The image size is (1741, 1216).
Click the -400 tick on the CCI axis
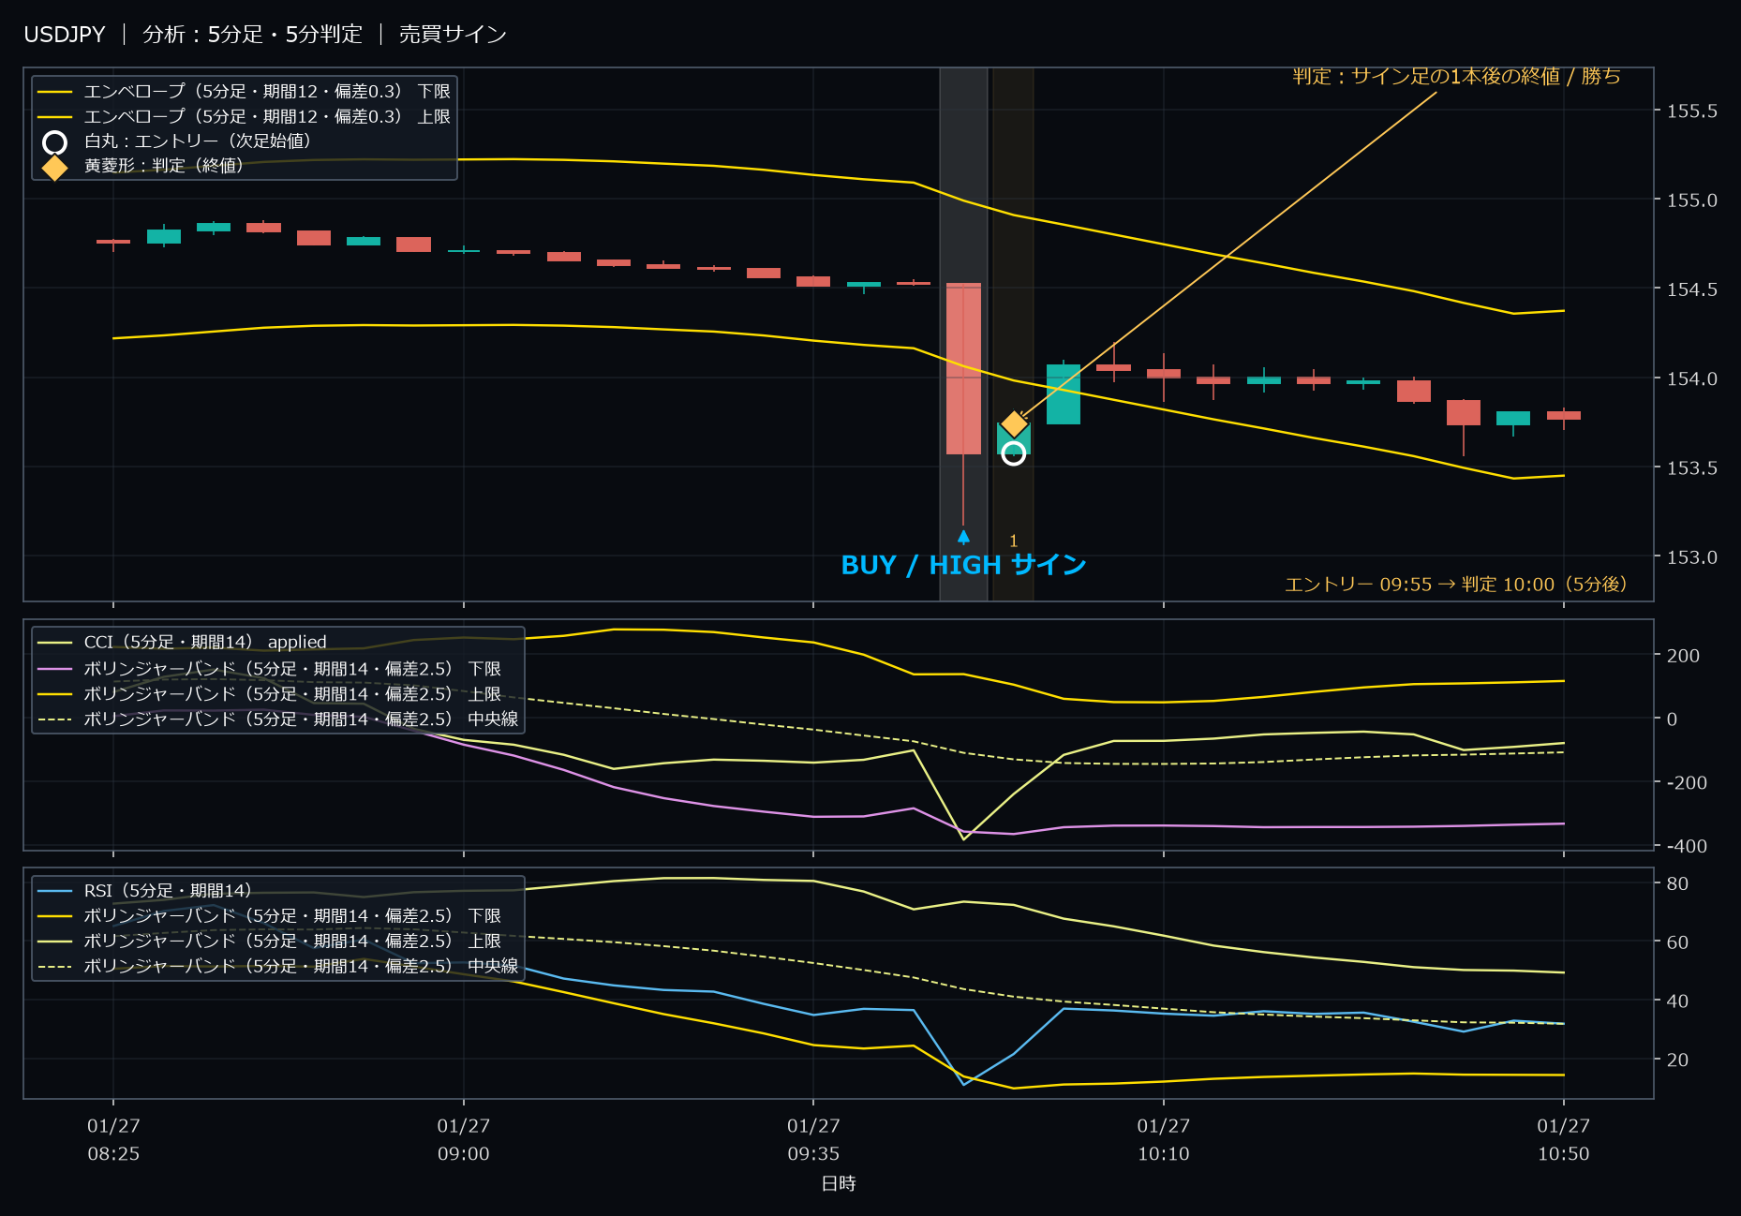tap(1687, 846)
